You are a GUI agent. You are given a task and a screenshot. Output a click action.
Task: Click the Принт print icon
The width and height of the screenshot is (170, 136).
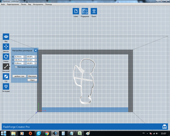[94, 11]
